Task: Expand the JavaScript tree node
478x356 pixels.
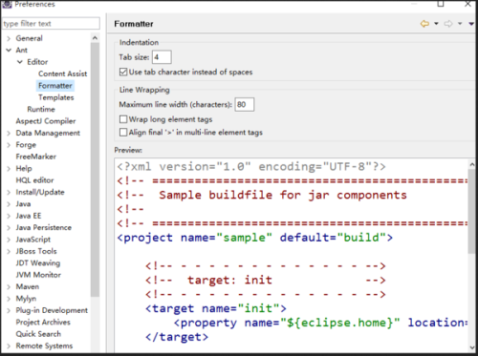Action: [9, 240]
